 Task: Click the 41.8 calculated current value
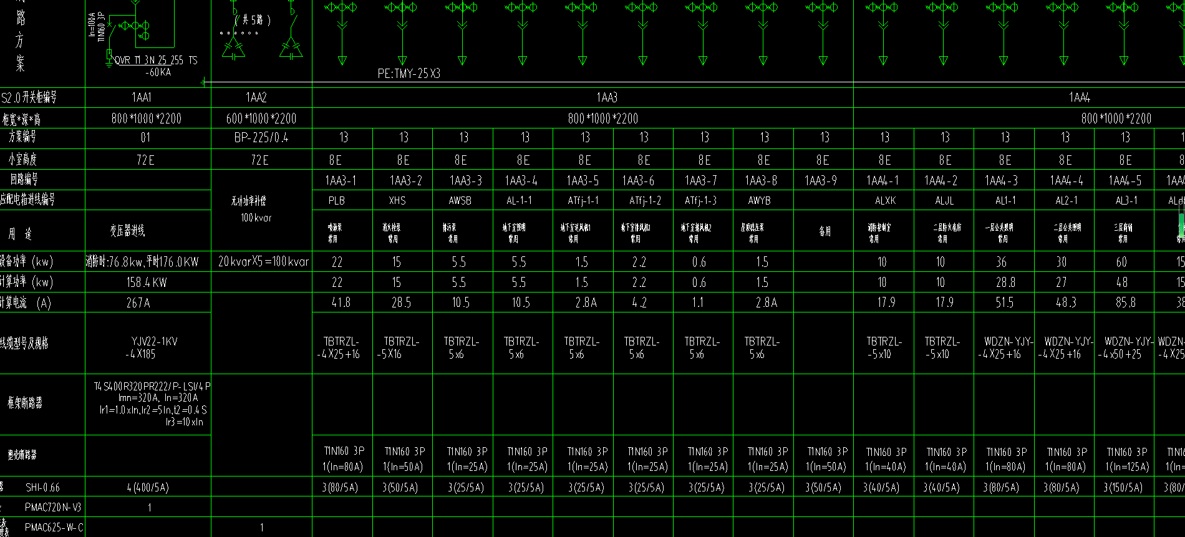341,302
